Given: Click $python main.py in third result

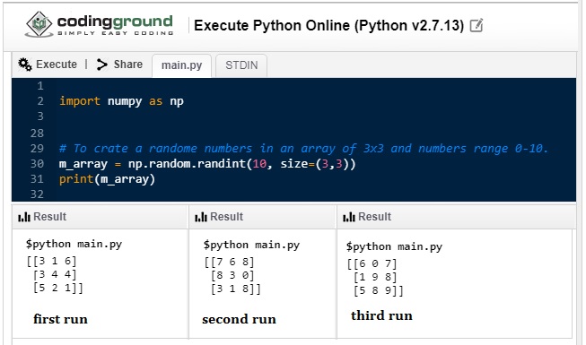Looking at the screenshot, I should click(x=394, y=246).
